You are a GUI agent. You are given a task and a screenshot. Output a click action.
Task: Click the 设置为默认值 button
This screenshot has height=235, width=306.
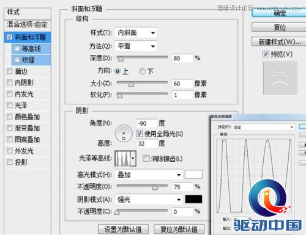pos(123,229)
